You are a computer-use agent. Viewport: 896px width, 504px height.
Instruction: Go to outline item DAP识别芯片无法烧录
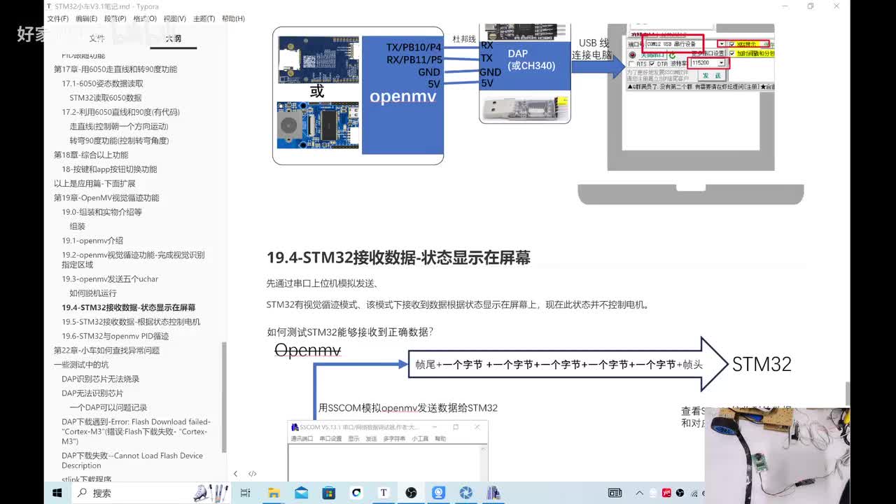coord(100,379)
